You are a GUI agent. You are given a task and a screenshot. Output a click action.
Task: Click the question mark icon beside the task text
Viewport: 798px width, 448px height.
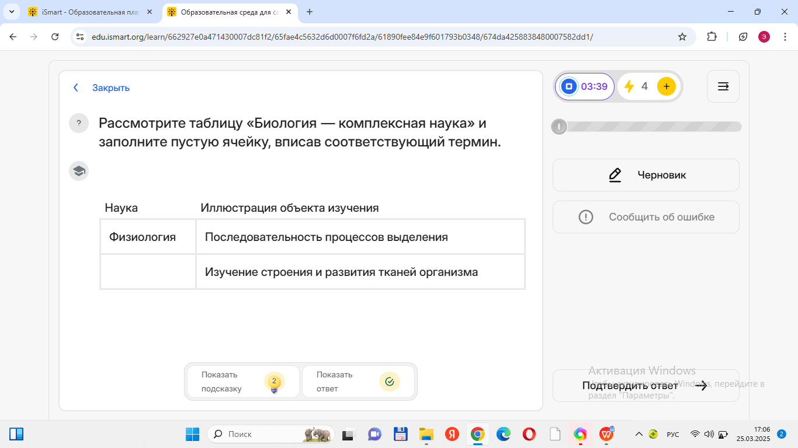pos(79,124)
